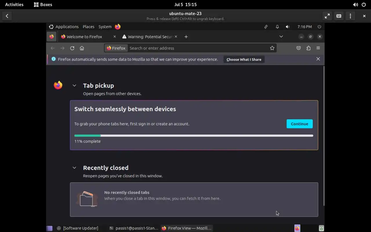Go back in Boxes window
The height and width of the screenshot is (232, 371).
click(x=7, y=16)
